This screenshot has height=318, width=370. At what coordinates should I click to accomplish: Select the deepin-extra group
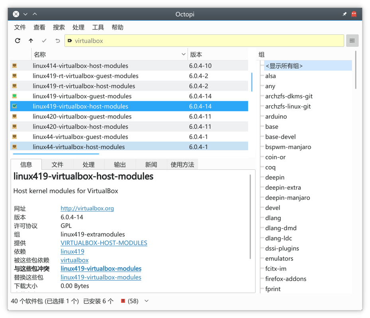283,187
